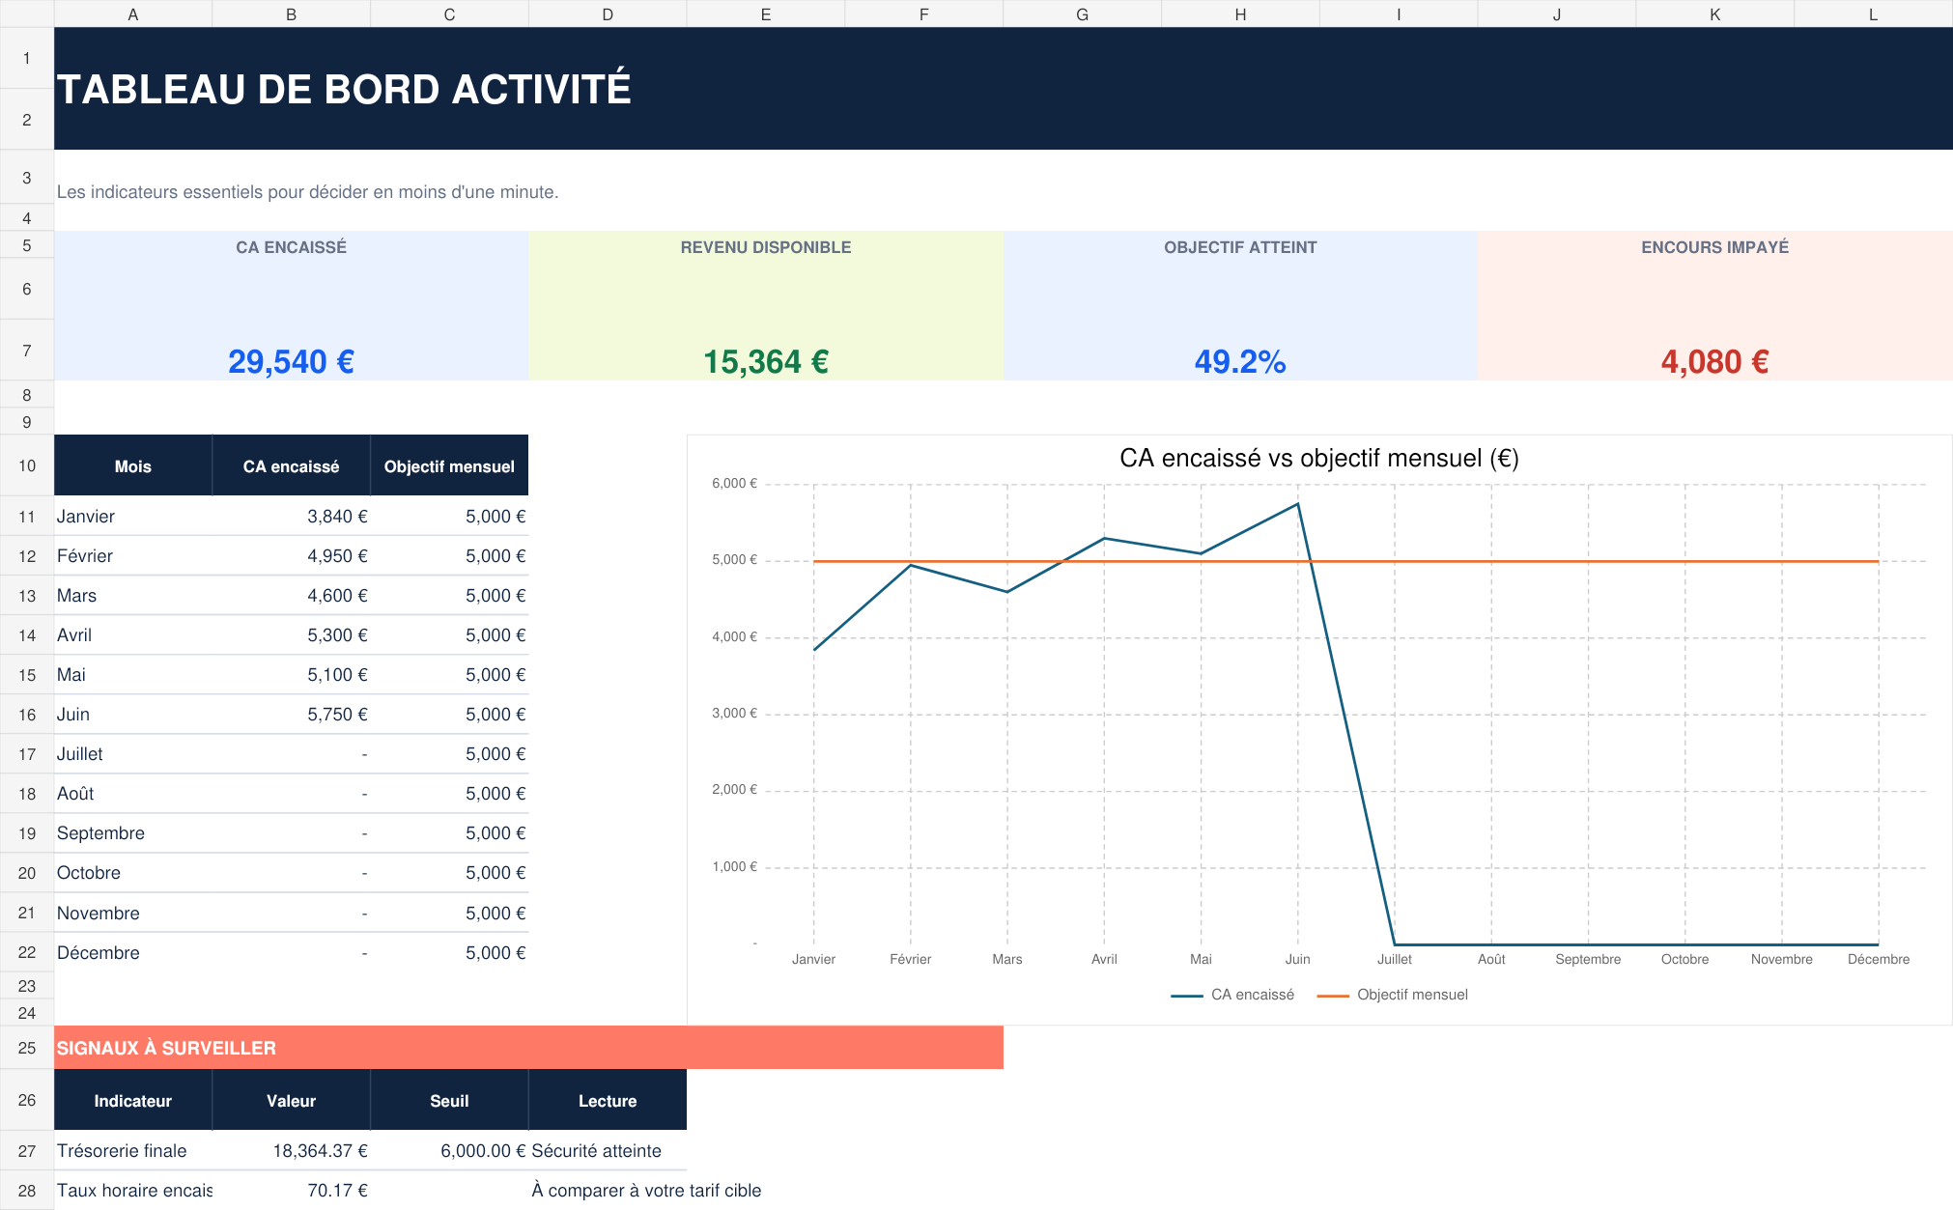Click the Mois table header

[x=133, y=465]
